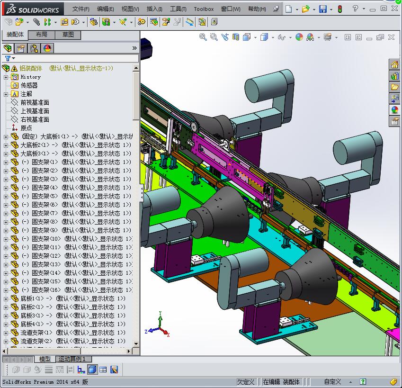Click the Zoom to Fit icon
This screenshot has width=402, height=388.
(x=203, y=37)
